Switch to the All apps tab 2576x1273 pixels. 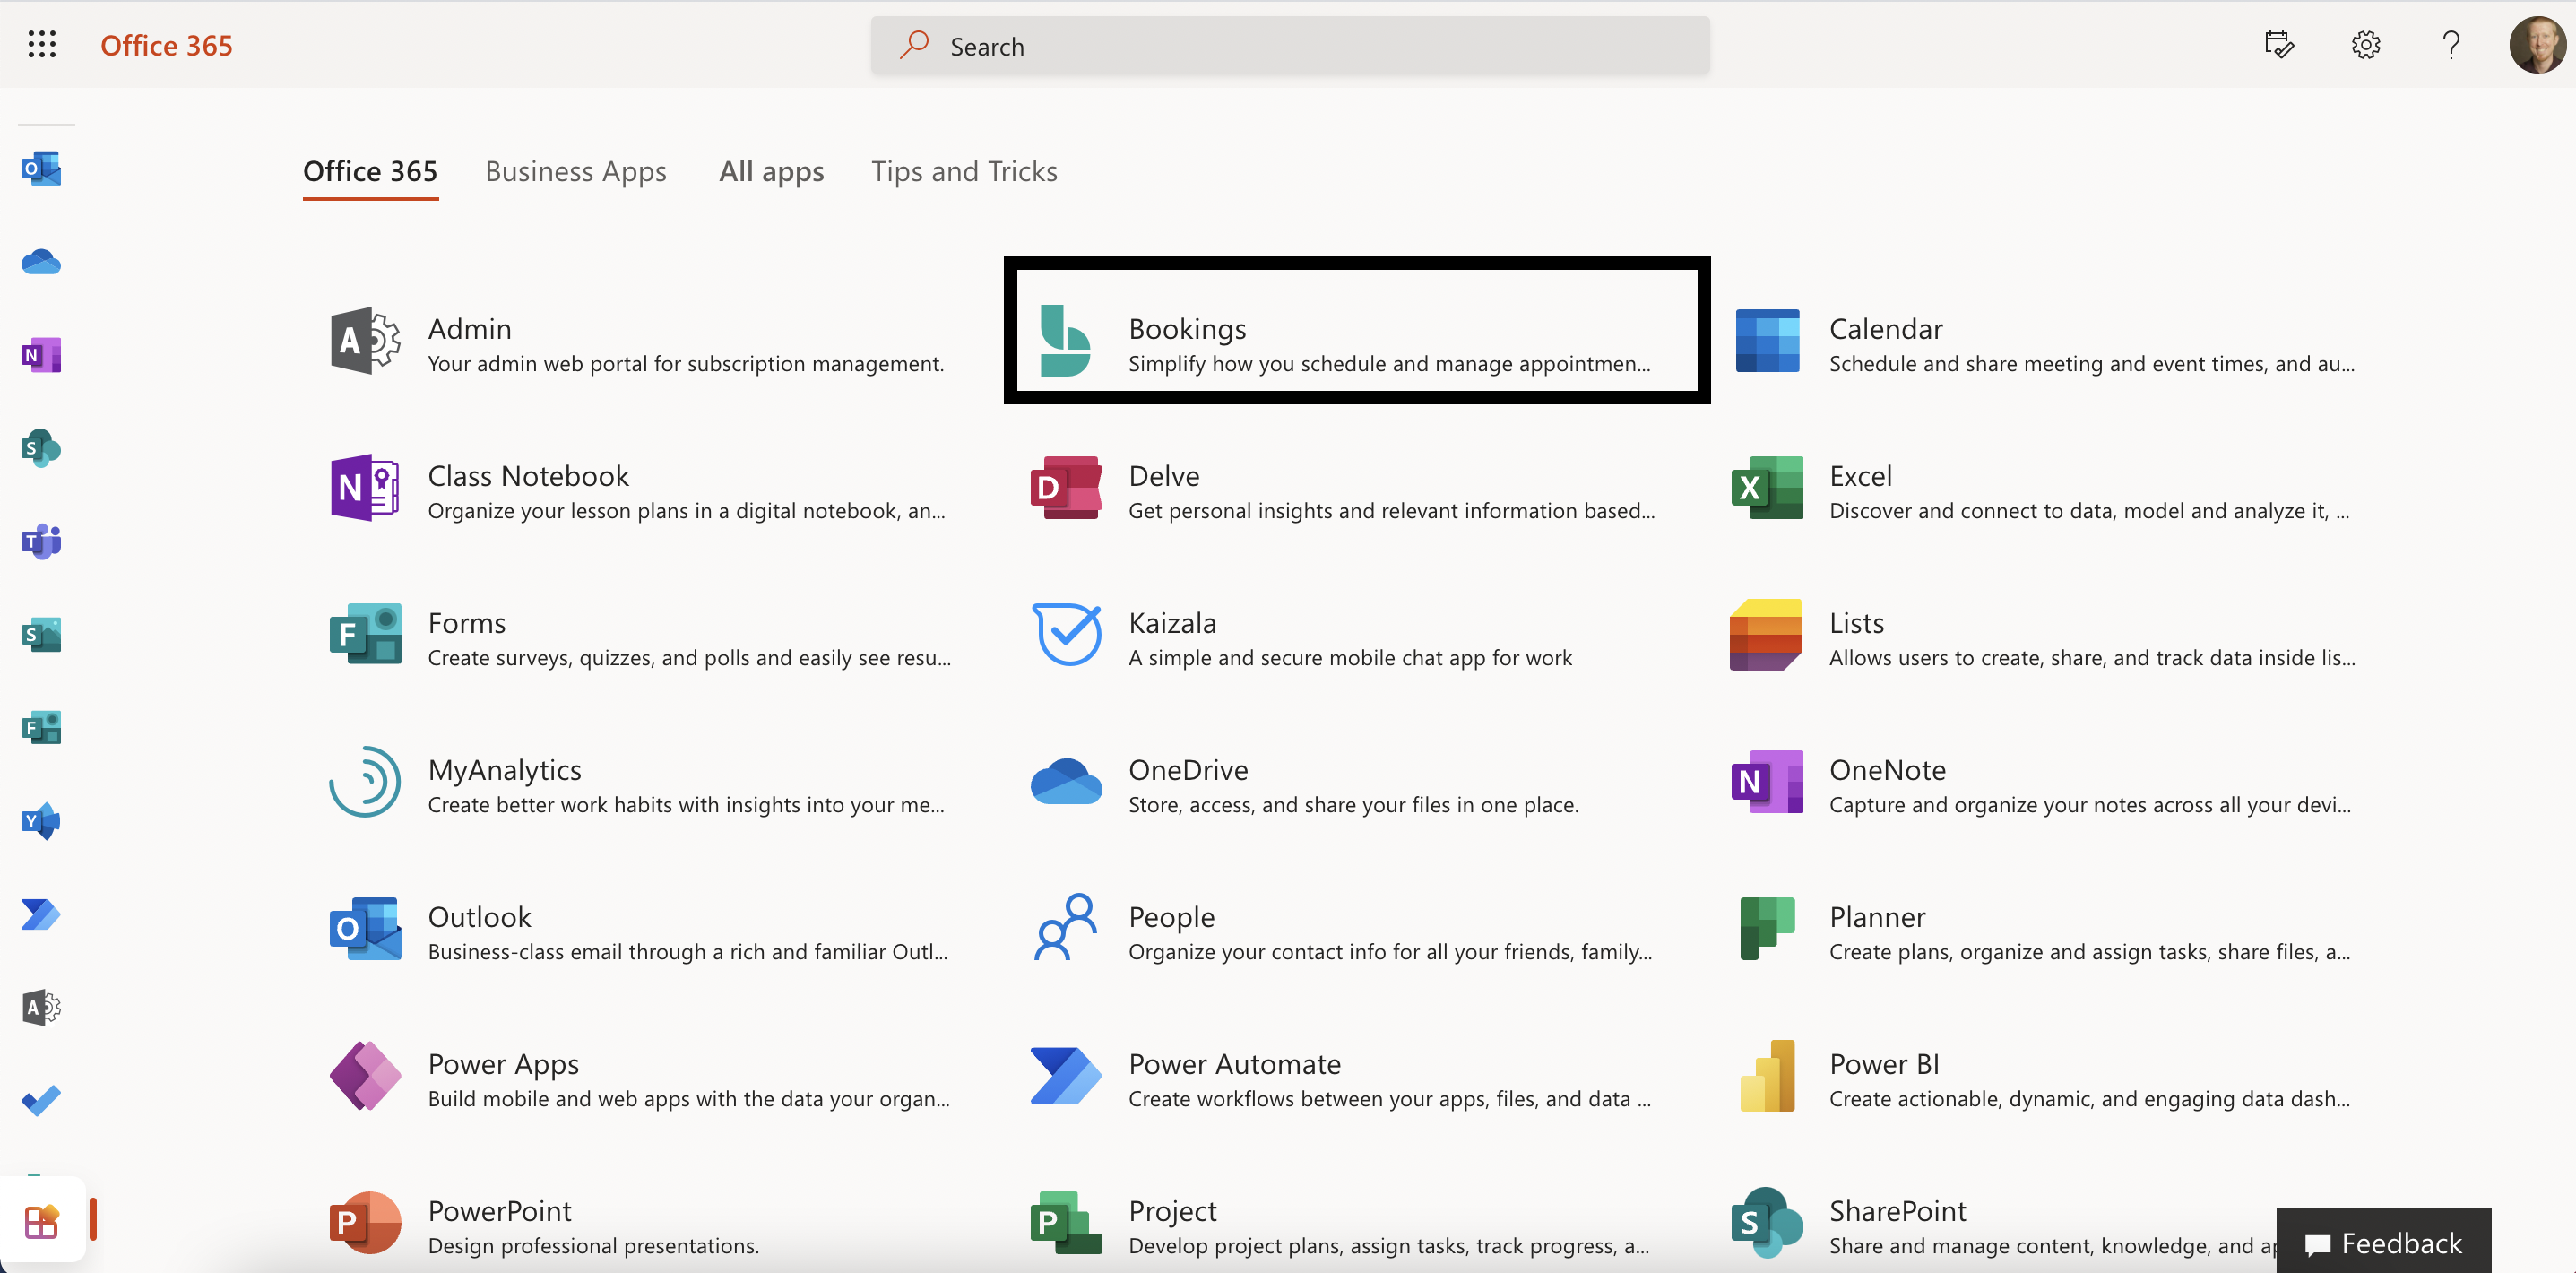(x=771, y=172)
